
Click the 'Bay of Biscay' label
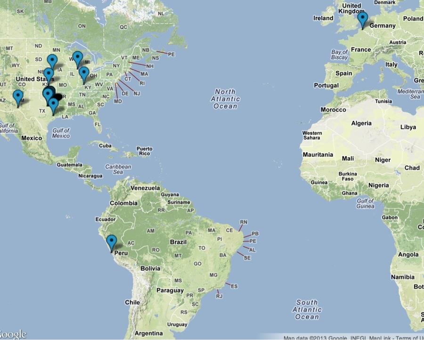[x=340, y=55]
